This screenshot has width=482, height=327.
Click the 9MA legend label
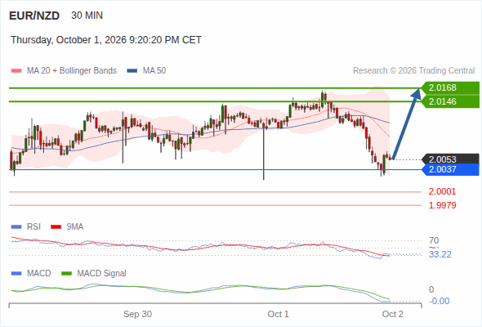pos(75,227)
